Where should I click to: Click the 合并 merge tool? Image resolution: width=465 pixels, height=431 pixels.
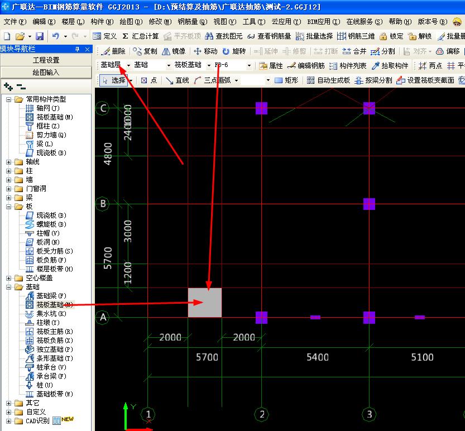pyautogui.click(x=354, y=51)
